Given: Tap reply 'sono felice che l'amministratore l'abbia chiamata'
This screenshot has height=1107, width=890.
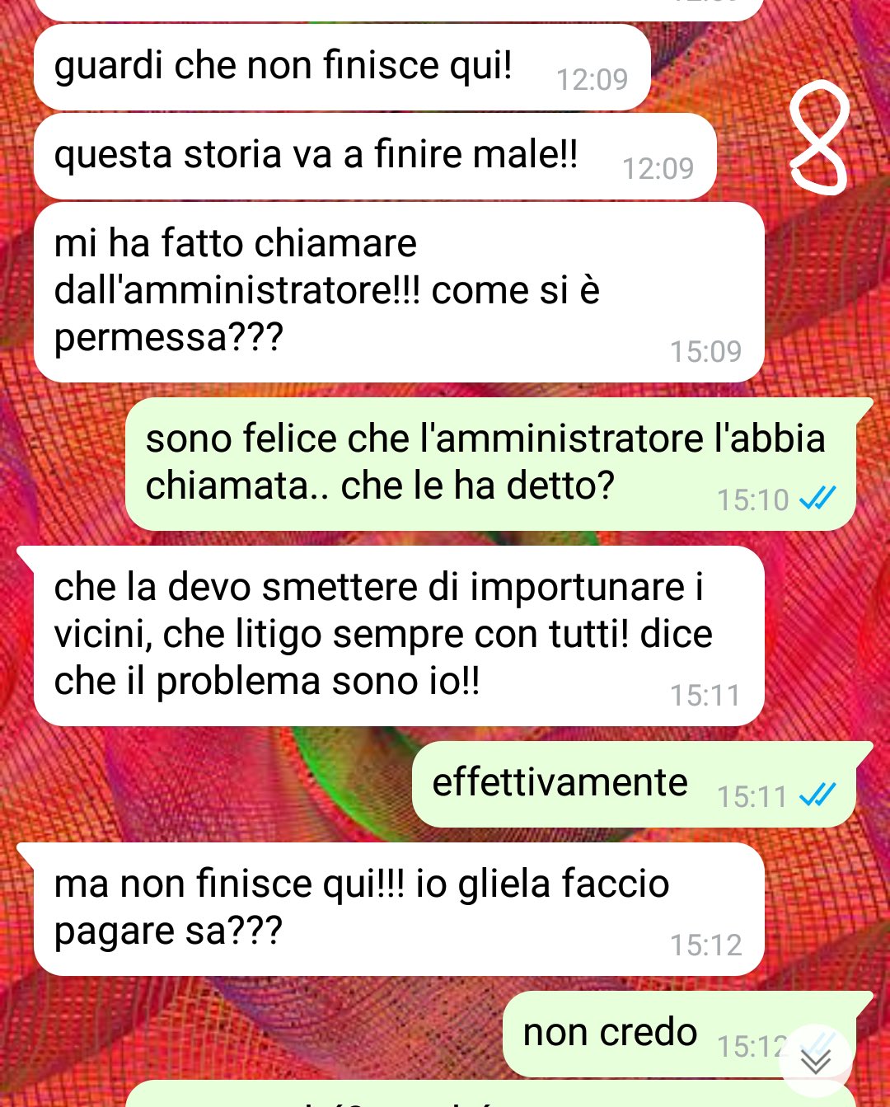Looking at the screenshot, I should pos(491,464).
